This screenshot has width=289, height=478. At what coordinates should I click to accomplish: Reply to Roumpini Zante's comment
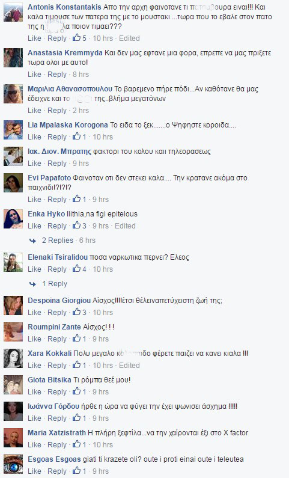point(57,339)
